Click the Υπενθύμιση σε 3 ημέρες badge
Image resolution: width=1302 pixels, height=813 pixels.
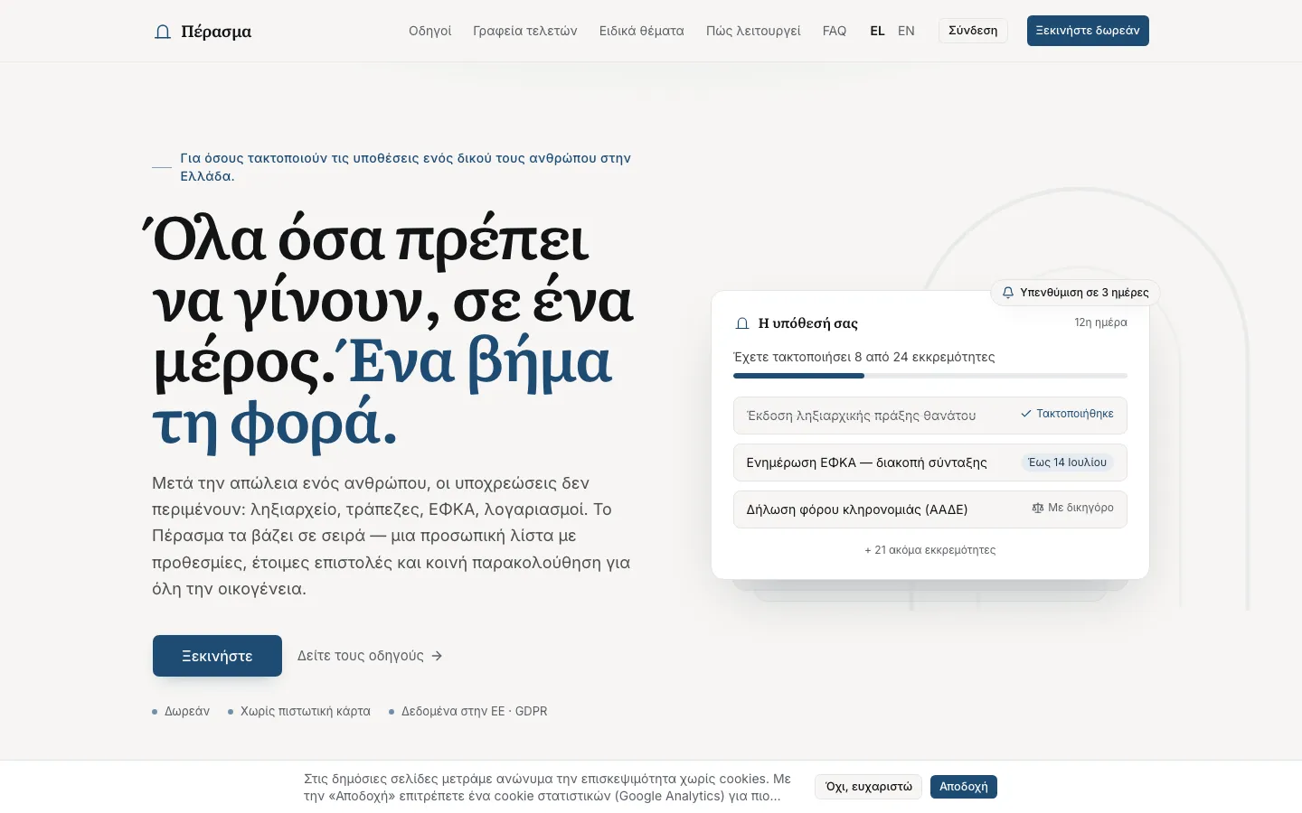tap(1075, 293)
